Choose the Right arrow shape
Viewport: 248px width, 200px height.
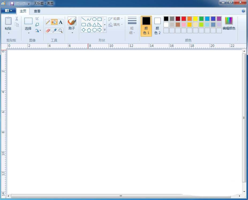pyautogui.click(x=100, y=30)
